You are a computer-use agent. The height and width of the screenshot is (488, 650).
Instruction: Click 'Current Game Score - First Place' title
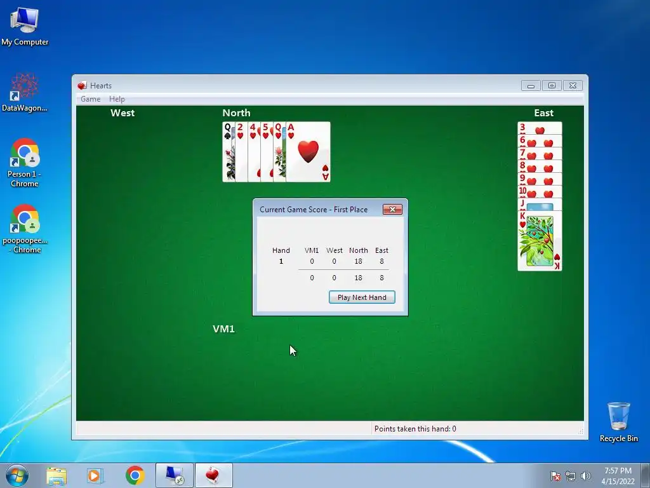tap(314, 210)
